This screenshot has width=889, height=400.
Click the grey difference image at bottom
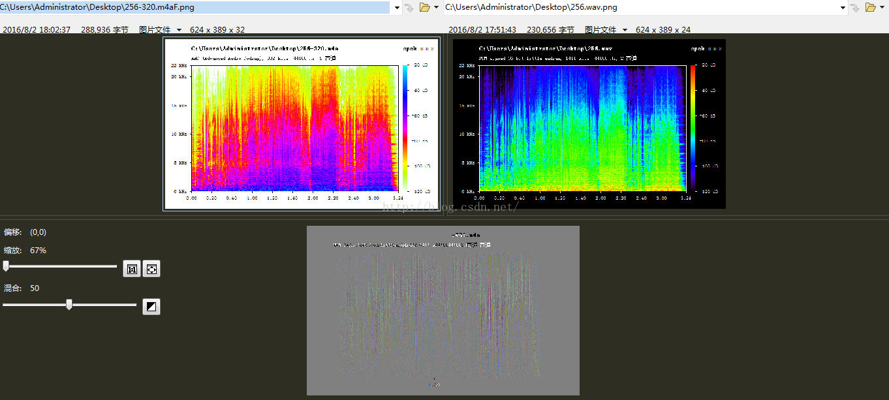(x=443, y=311)
